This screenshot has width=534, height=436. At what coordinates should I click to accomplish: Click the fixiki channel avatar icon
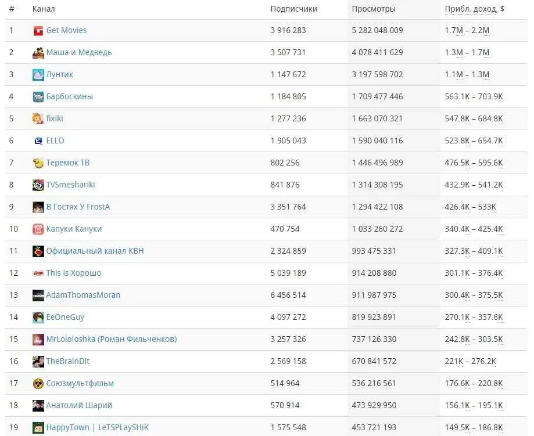pyautogui.click(x=38, y=119)
